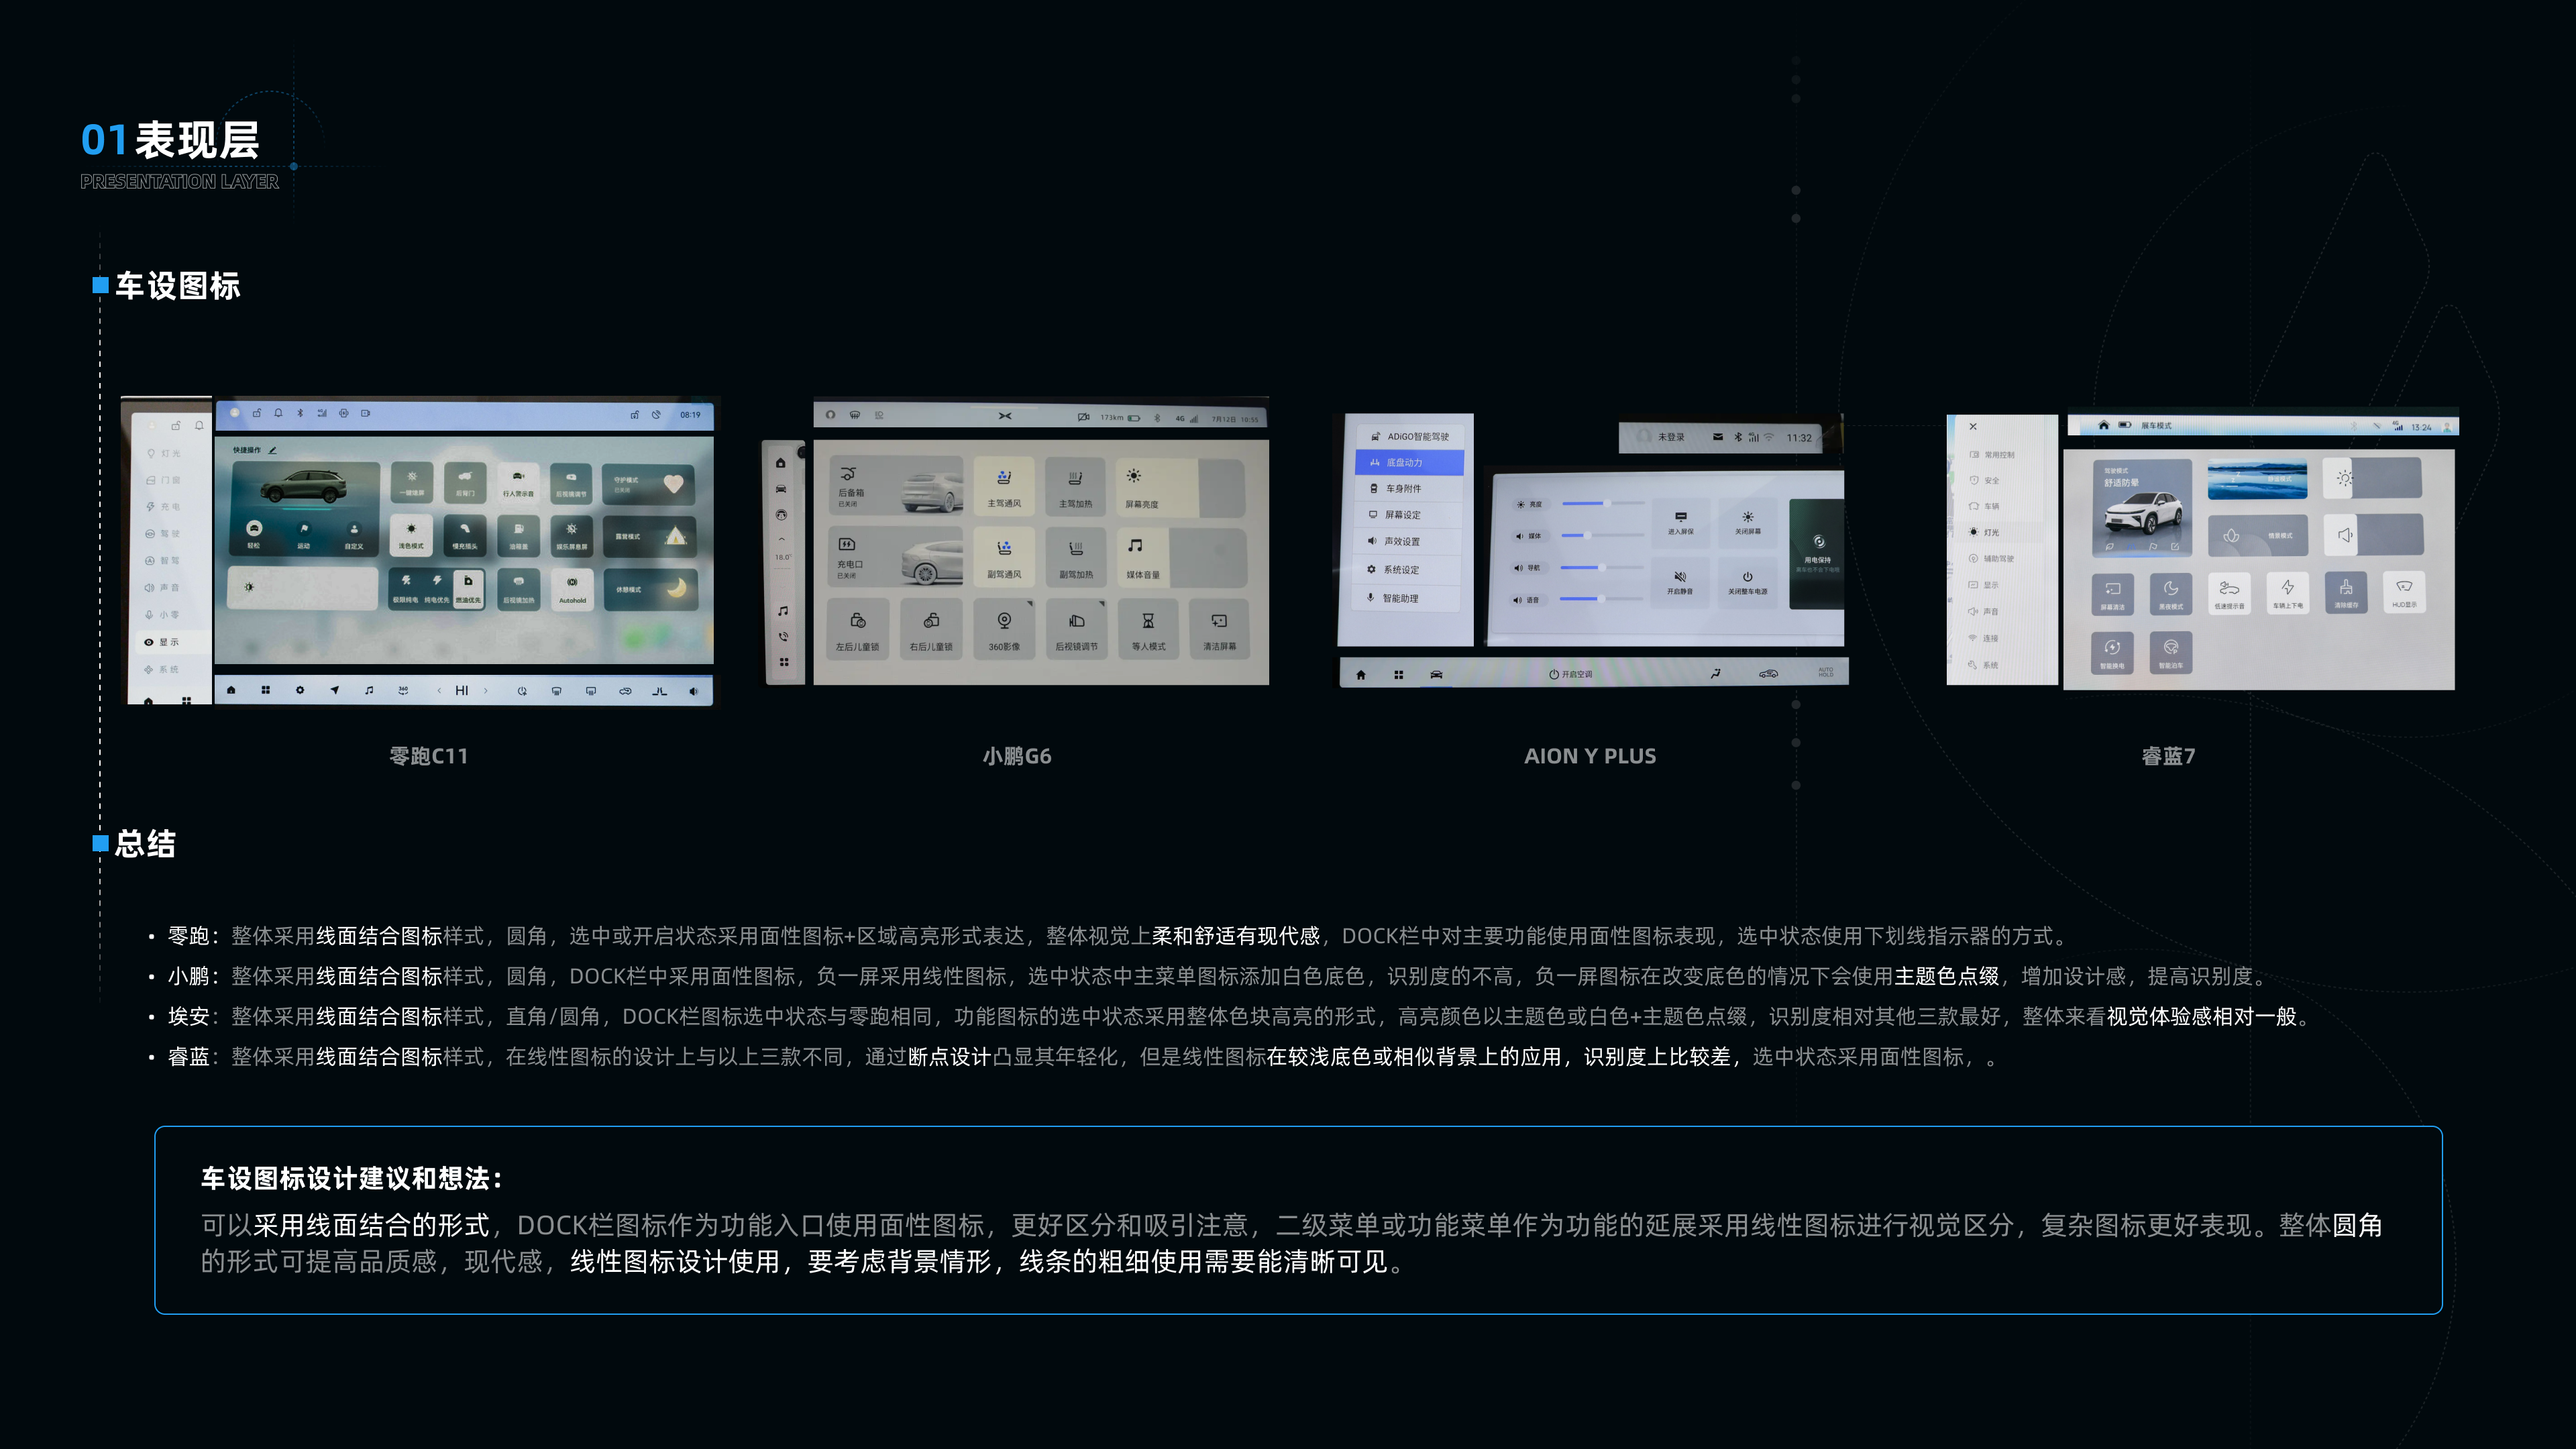
Task: Click up chevron above 18.0° temperature
Action: [782, 539]
